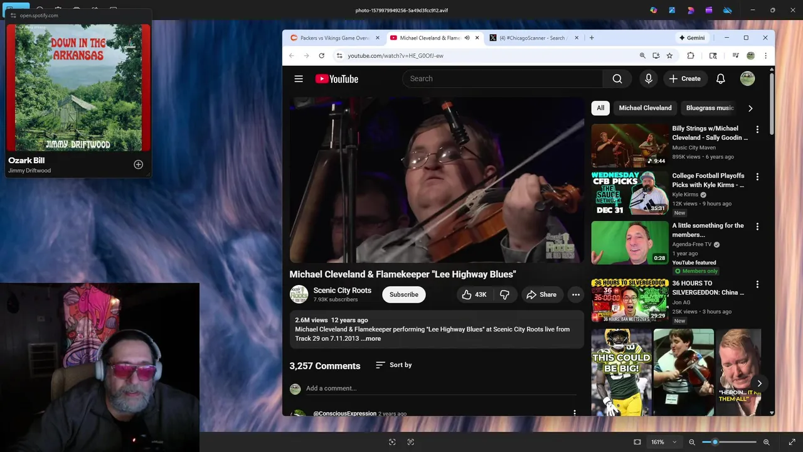Zoom in with the Photos viewer plus magnifier

point(766,442)
